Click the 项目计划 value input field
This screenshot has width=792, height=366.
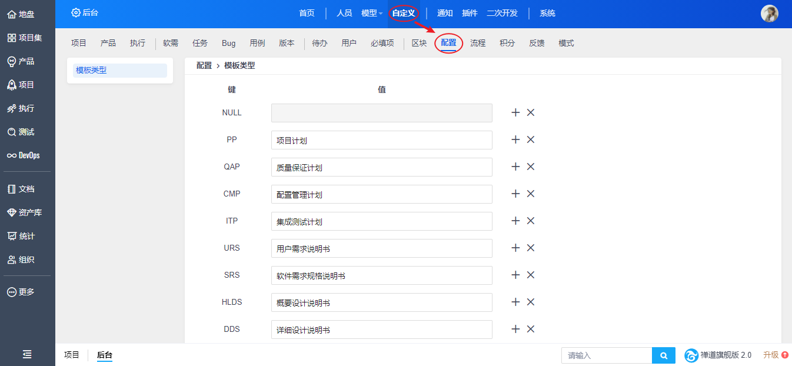[381, 140]
